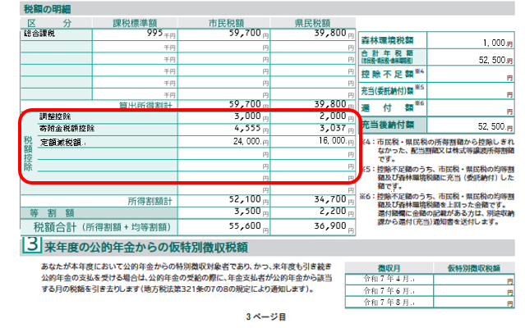525x328 pixels.
Task: Click 52,500 in the 充当後納付額 row
Action: tap(491, 126)
